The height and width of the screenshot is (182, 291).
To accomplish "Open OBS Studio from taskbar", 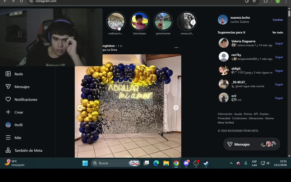I will click(196, 163).
